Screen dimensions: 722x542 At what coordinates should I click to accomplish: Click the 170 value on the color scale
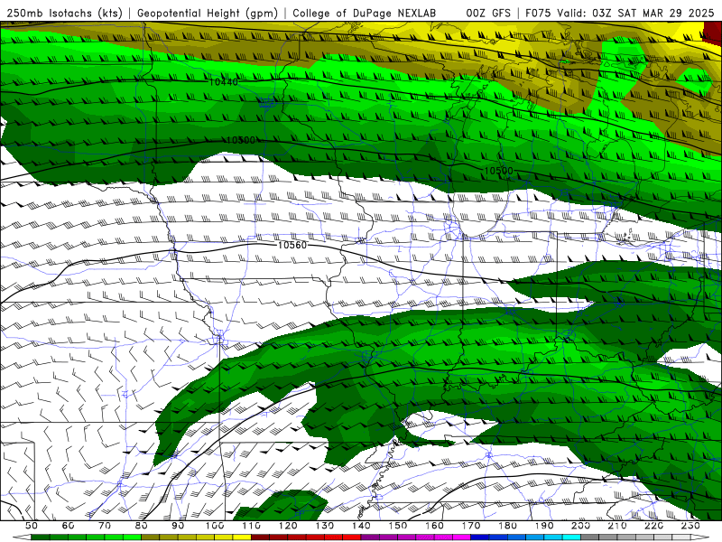(471, 526)
